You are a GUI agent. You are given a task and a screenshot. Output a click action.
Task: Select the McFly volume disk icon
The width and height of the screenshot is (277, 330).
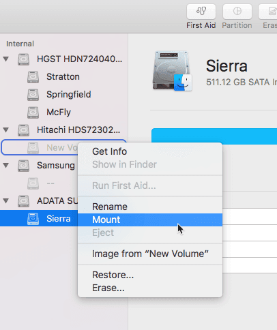33,112
